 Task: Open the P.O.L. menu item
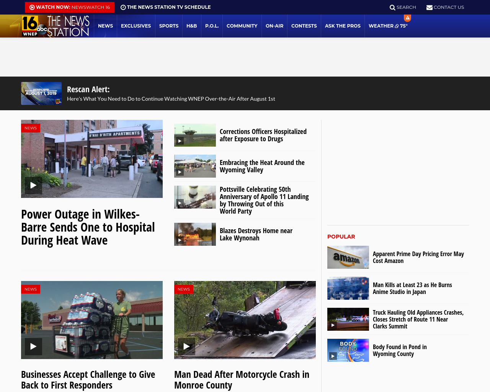(x=212, y=26)
